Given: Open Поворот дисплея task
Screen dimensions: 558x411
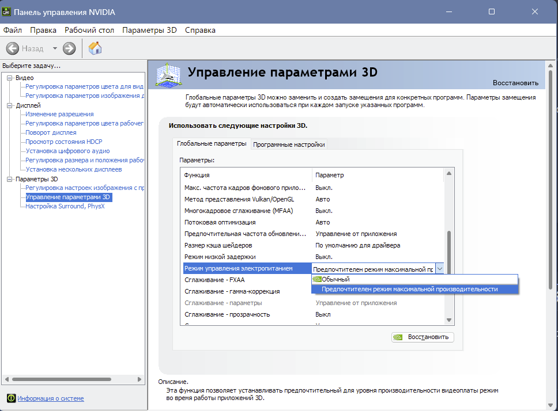Looking at the screenshot, I should pos(51,132).
